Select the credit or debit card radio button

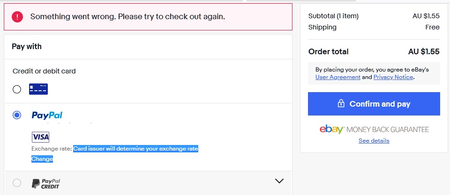[17, 89]
